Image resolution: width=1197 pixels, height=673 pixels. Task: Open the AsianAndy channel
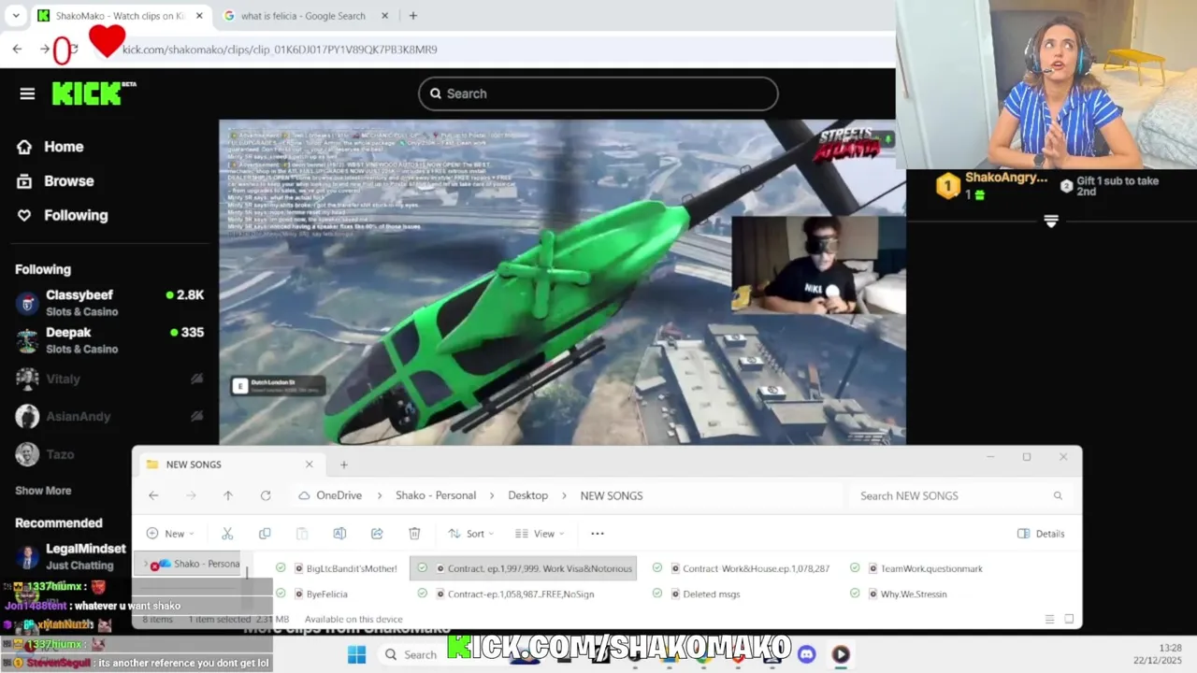(109, 416)
